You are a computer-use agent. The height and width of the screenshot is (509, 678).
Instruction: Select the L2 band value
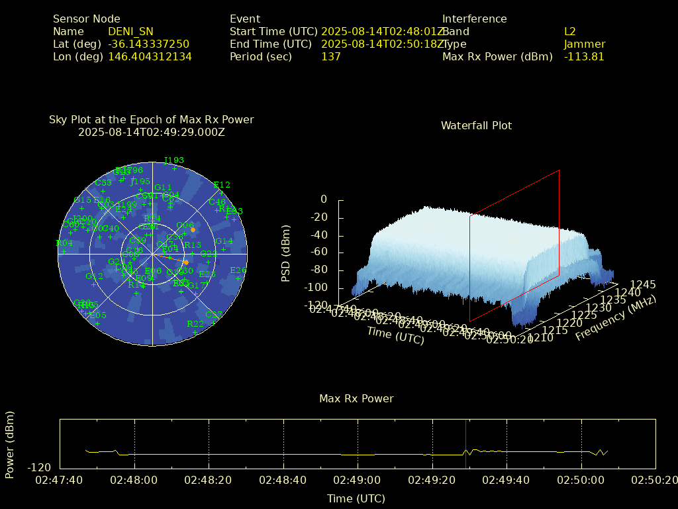click(x=569, y=31)
